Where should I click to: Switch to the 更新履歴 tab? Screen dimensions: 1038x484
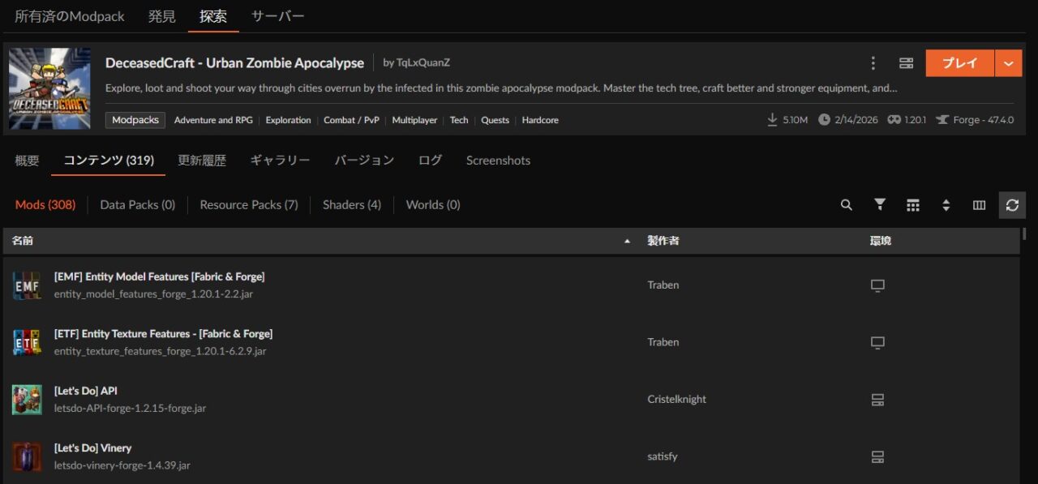pos(202,161)
